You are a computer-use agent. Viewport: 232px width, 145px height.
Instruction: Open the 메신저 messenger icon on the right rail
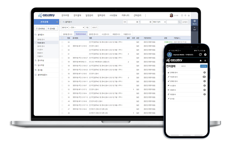coord(195,22)
